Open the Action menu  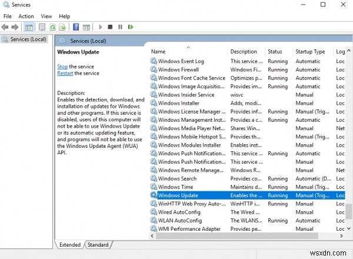pyautogui.click(x=26, y=16)
